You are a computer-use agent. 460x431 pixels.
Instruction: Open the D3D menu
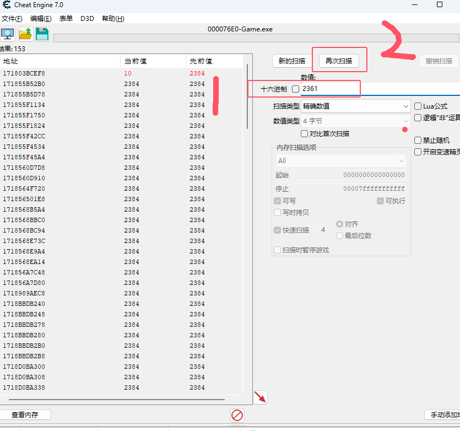(x=87, y=19)
